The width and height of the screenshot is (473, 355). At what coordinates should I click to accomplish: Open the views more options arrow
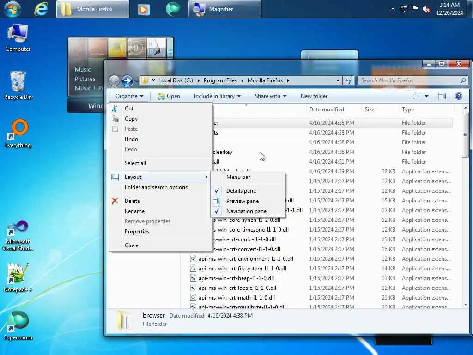pyautogui.click(x=426, y=96)
